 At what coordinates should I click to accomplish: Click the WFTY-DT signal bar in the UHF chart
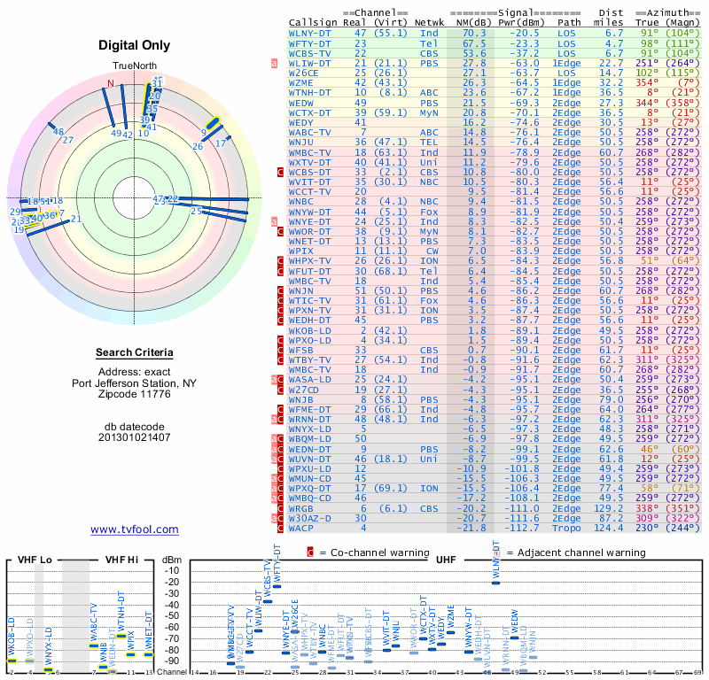point(277,586)
